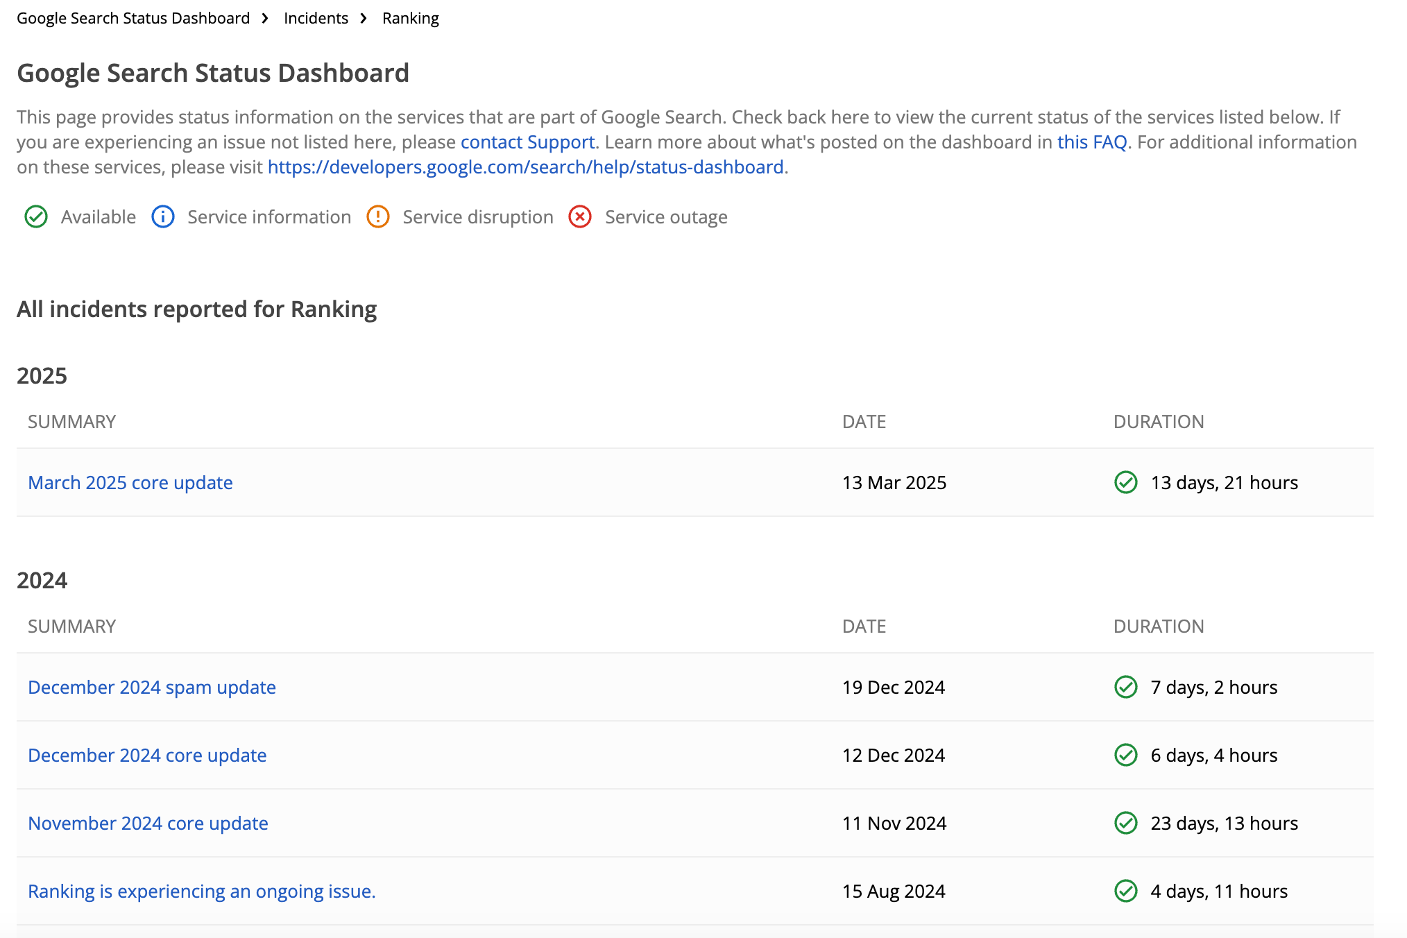This screenshot has height=938, width=1407.
Task: Click the DURATION column header in 2025 table
Action: tap(1159, 421)
